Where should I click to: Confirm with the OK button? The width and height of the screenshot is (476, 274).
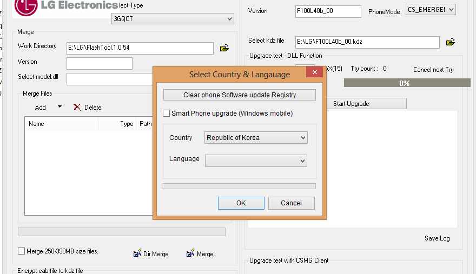pos(241,203)
